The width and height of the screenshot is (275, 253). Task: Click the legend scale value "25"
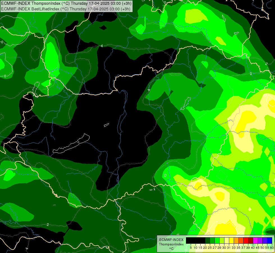210,248
